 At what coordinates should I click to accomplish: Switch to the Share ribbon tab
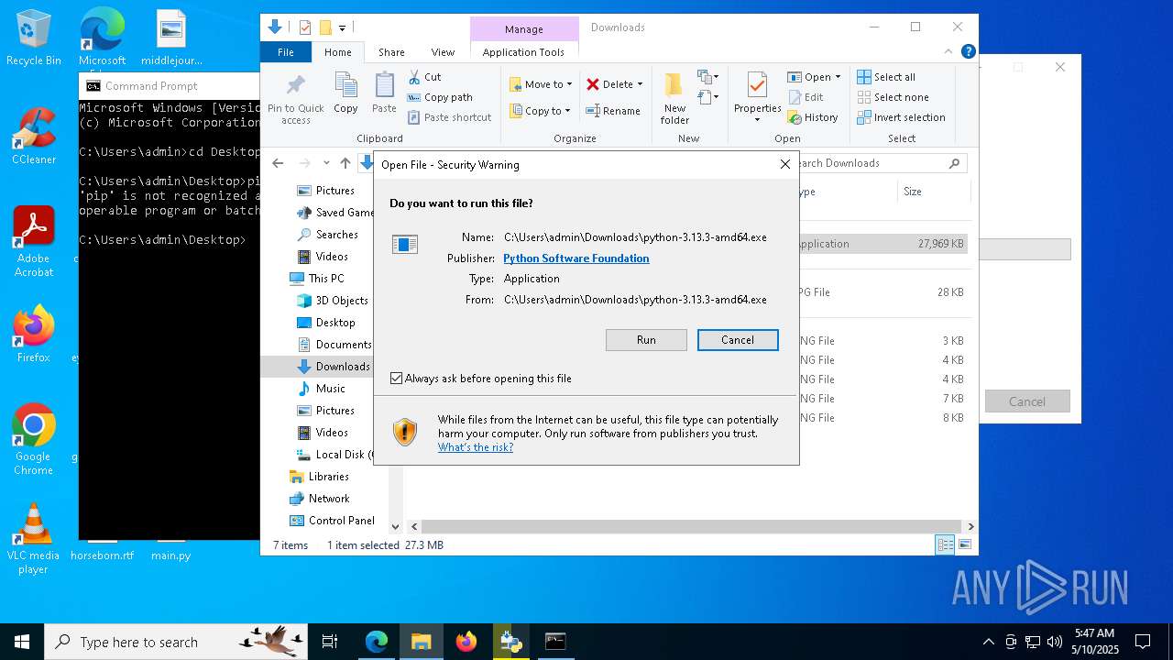[x=391, y=52]
